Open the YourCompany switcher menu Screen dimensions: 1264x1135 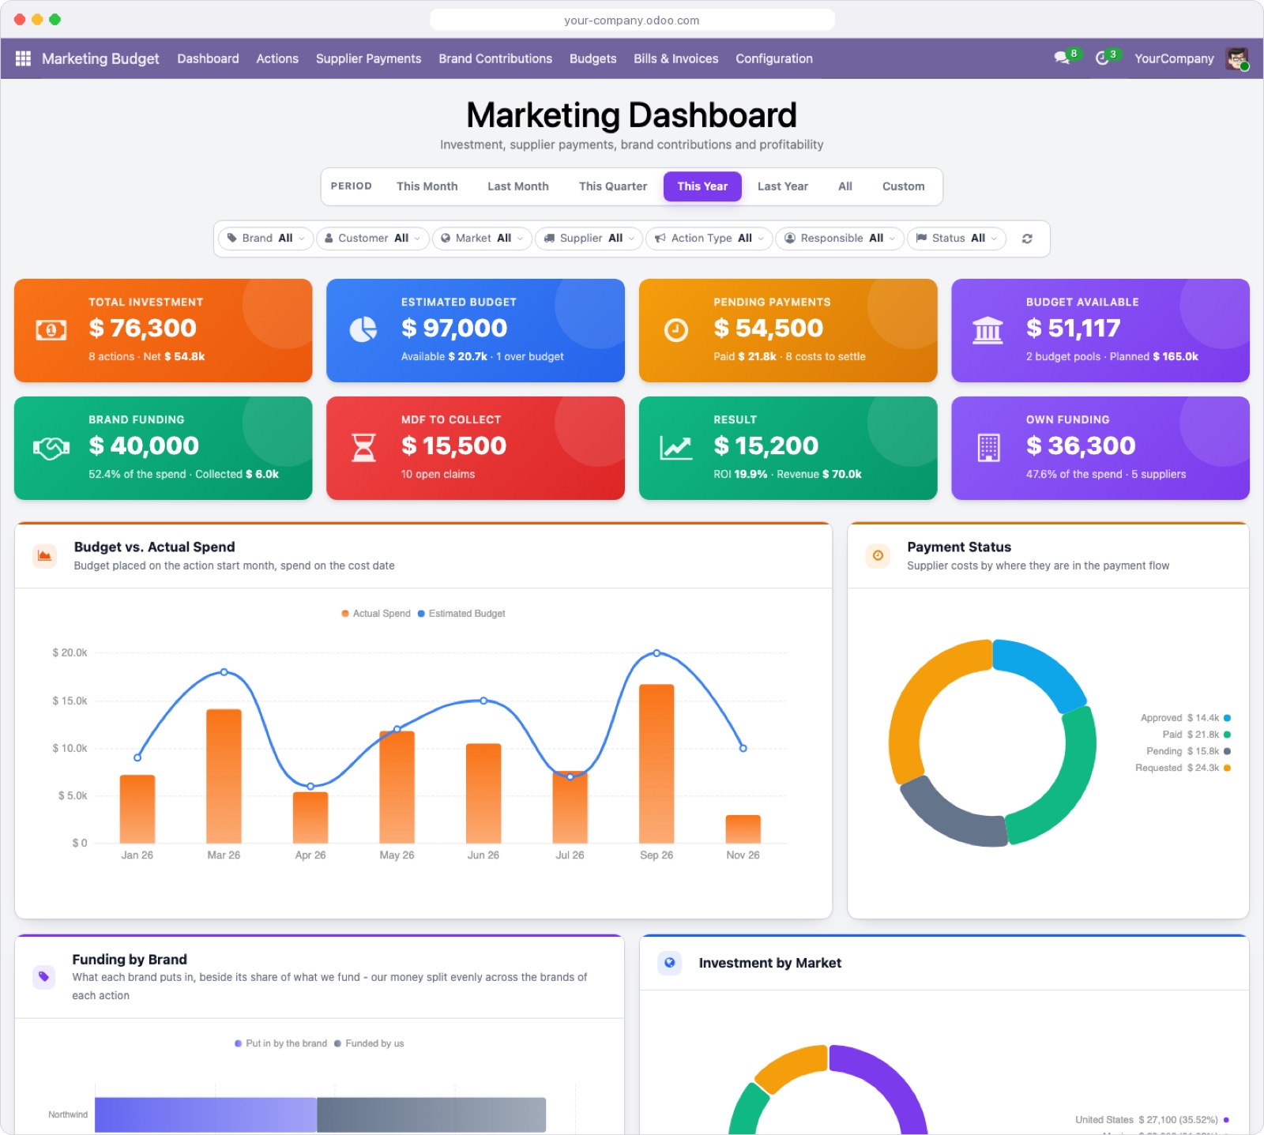[1174, 58]
